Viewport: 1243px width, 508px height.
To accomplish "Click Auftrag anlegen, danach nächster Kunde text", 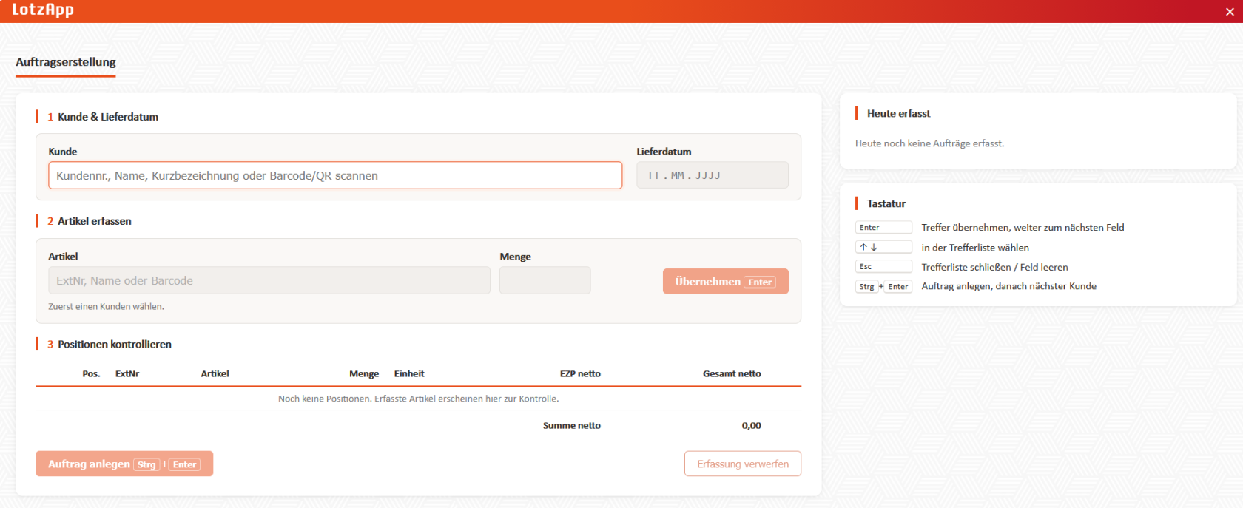I will pos(1009,286).
